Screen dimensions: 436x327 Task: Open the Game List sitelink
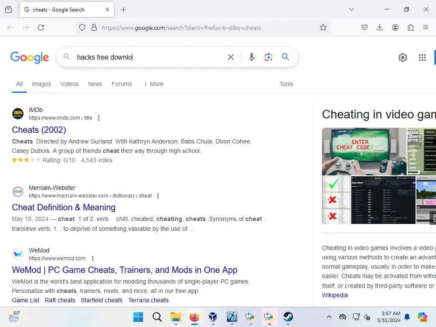coord(26,300)
